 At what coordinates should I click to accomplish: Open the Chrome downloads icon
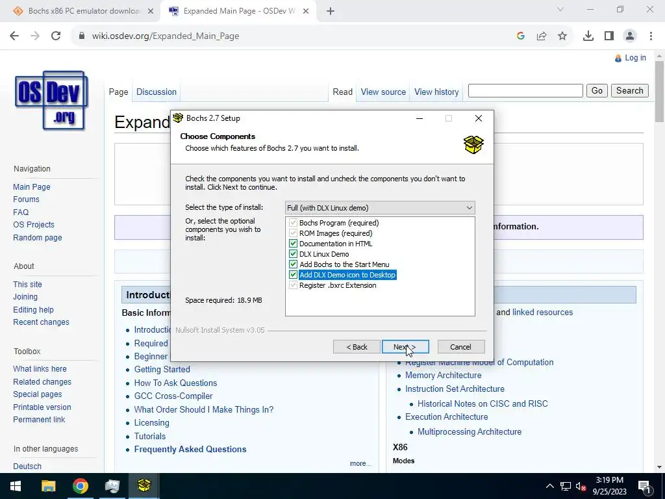point(588,36)
